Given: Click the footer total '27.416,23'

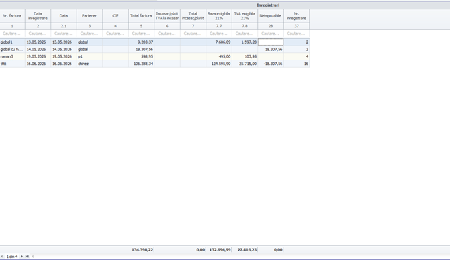Looking at the screenshot, I should pos(247,250).
